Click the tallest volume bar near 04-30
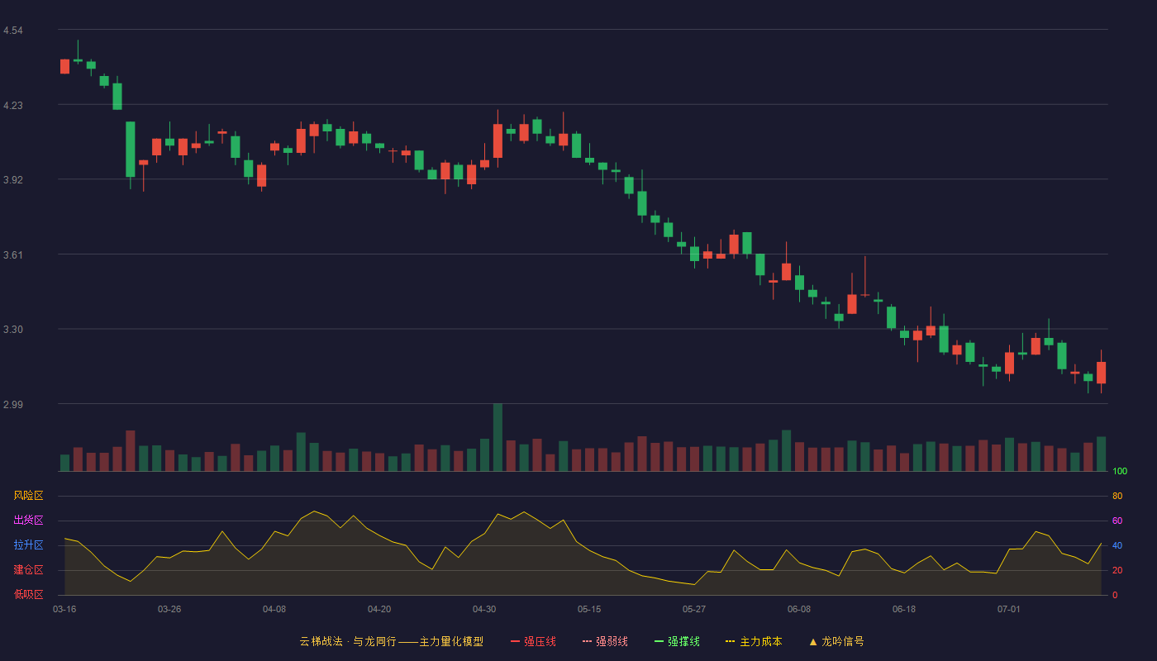This screenshot has width=1157, height=661. click(x=498, y=437)
